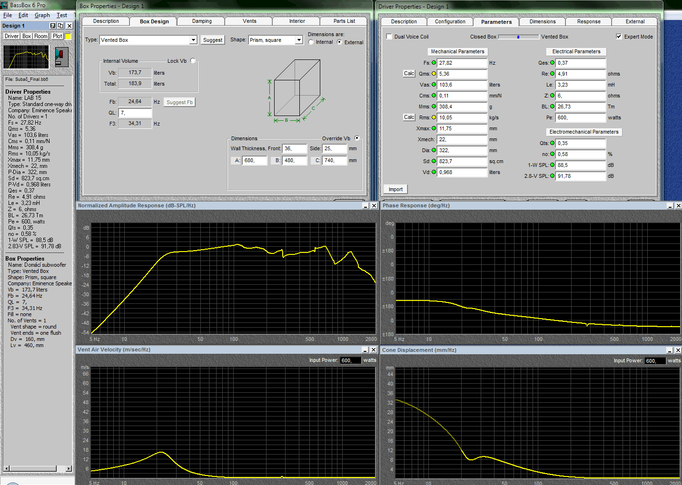The width and height of the screenshot is (682, 485).
Task: Click the yellow indicator next to Qms
Action: click(x=434, y=74)
